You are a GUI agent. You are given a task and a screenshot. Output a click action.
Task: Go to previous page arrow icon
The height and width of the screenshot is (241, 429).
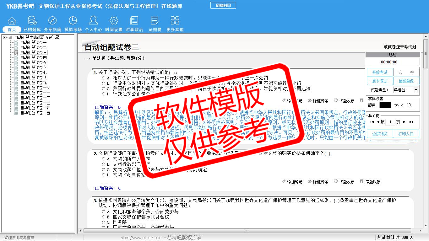pyautogui.click(x=378, y=122)
